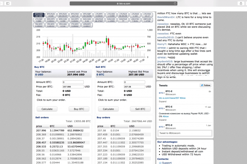247x164 pixels.
Task: Expand the 6h tweet
Action: click(163, 102)
